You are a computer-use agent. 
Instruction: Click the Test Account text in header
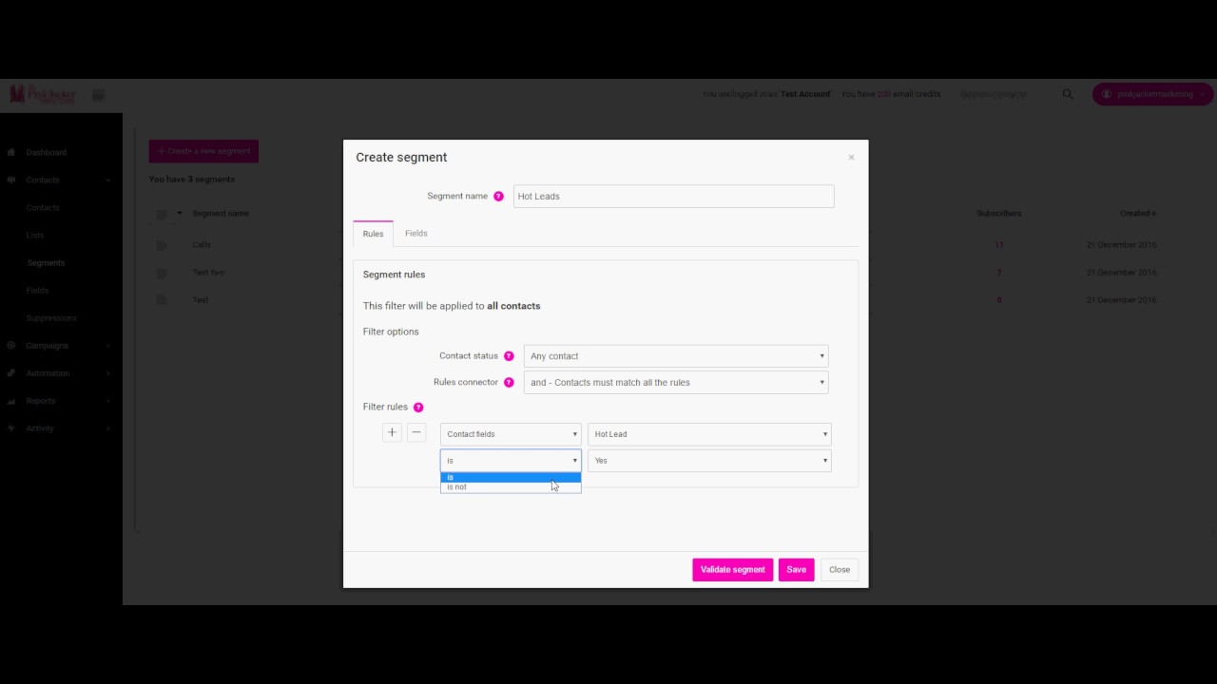(x=805, y=94)
